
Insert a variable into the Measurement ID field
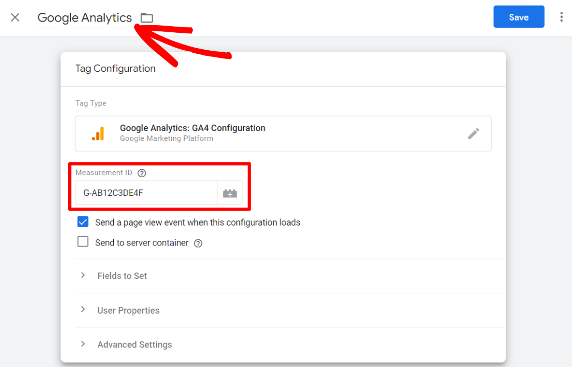230,193
